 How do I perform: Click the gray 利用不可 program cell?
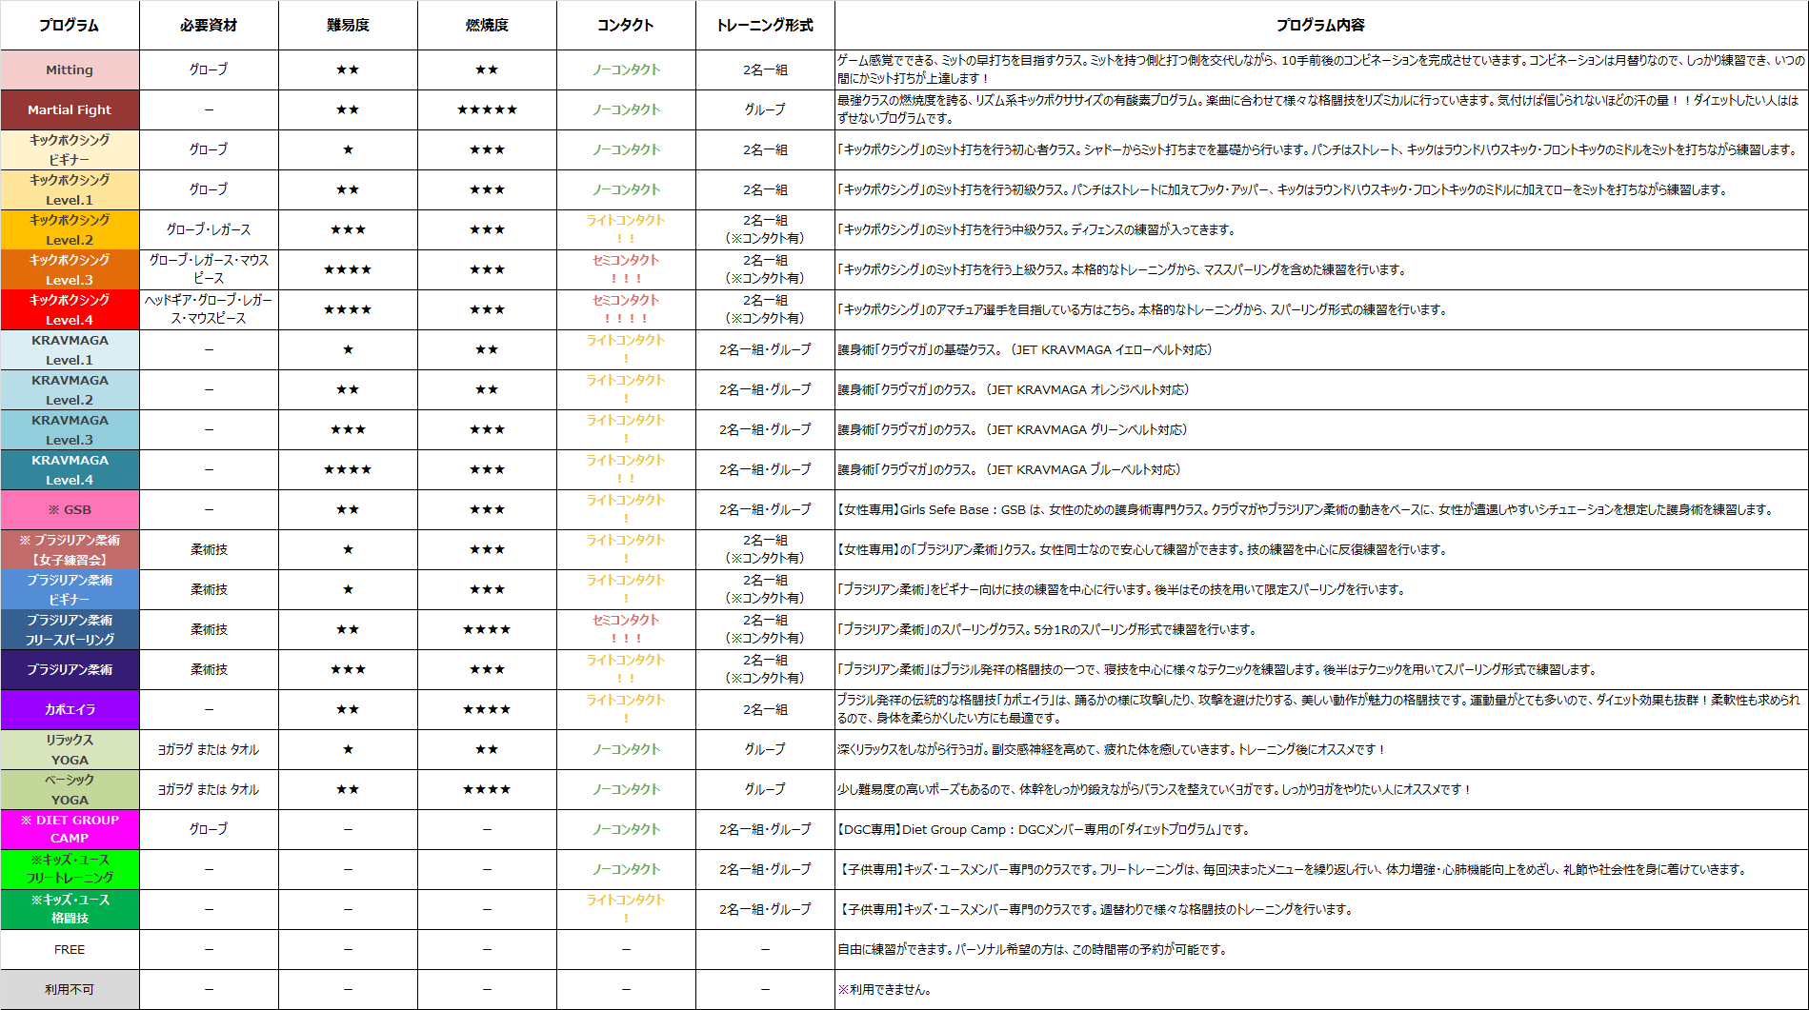tap(70, 989)
